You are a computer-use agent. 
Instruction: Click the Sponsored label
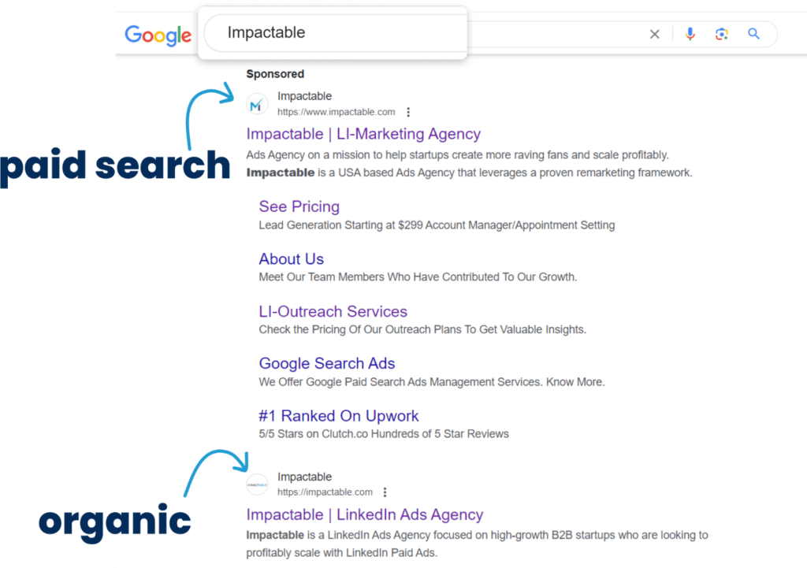[275, 74]
